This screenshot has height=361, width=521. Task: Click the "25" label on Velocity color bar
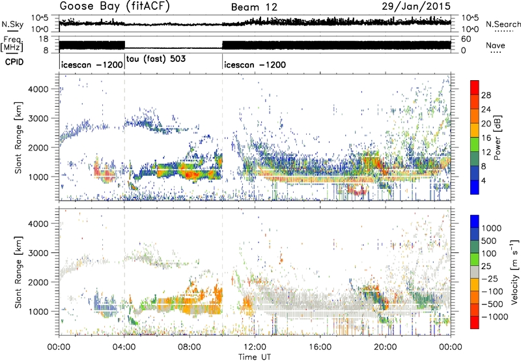(x=486, y=266)
